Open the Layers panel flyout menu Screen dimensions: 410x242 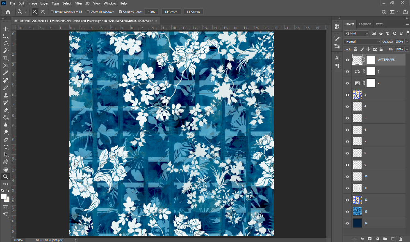[x=407, y=24]
